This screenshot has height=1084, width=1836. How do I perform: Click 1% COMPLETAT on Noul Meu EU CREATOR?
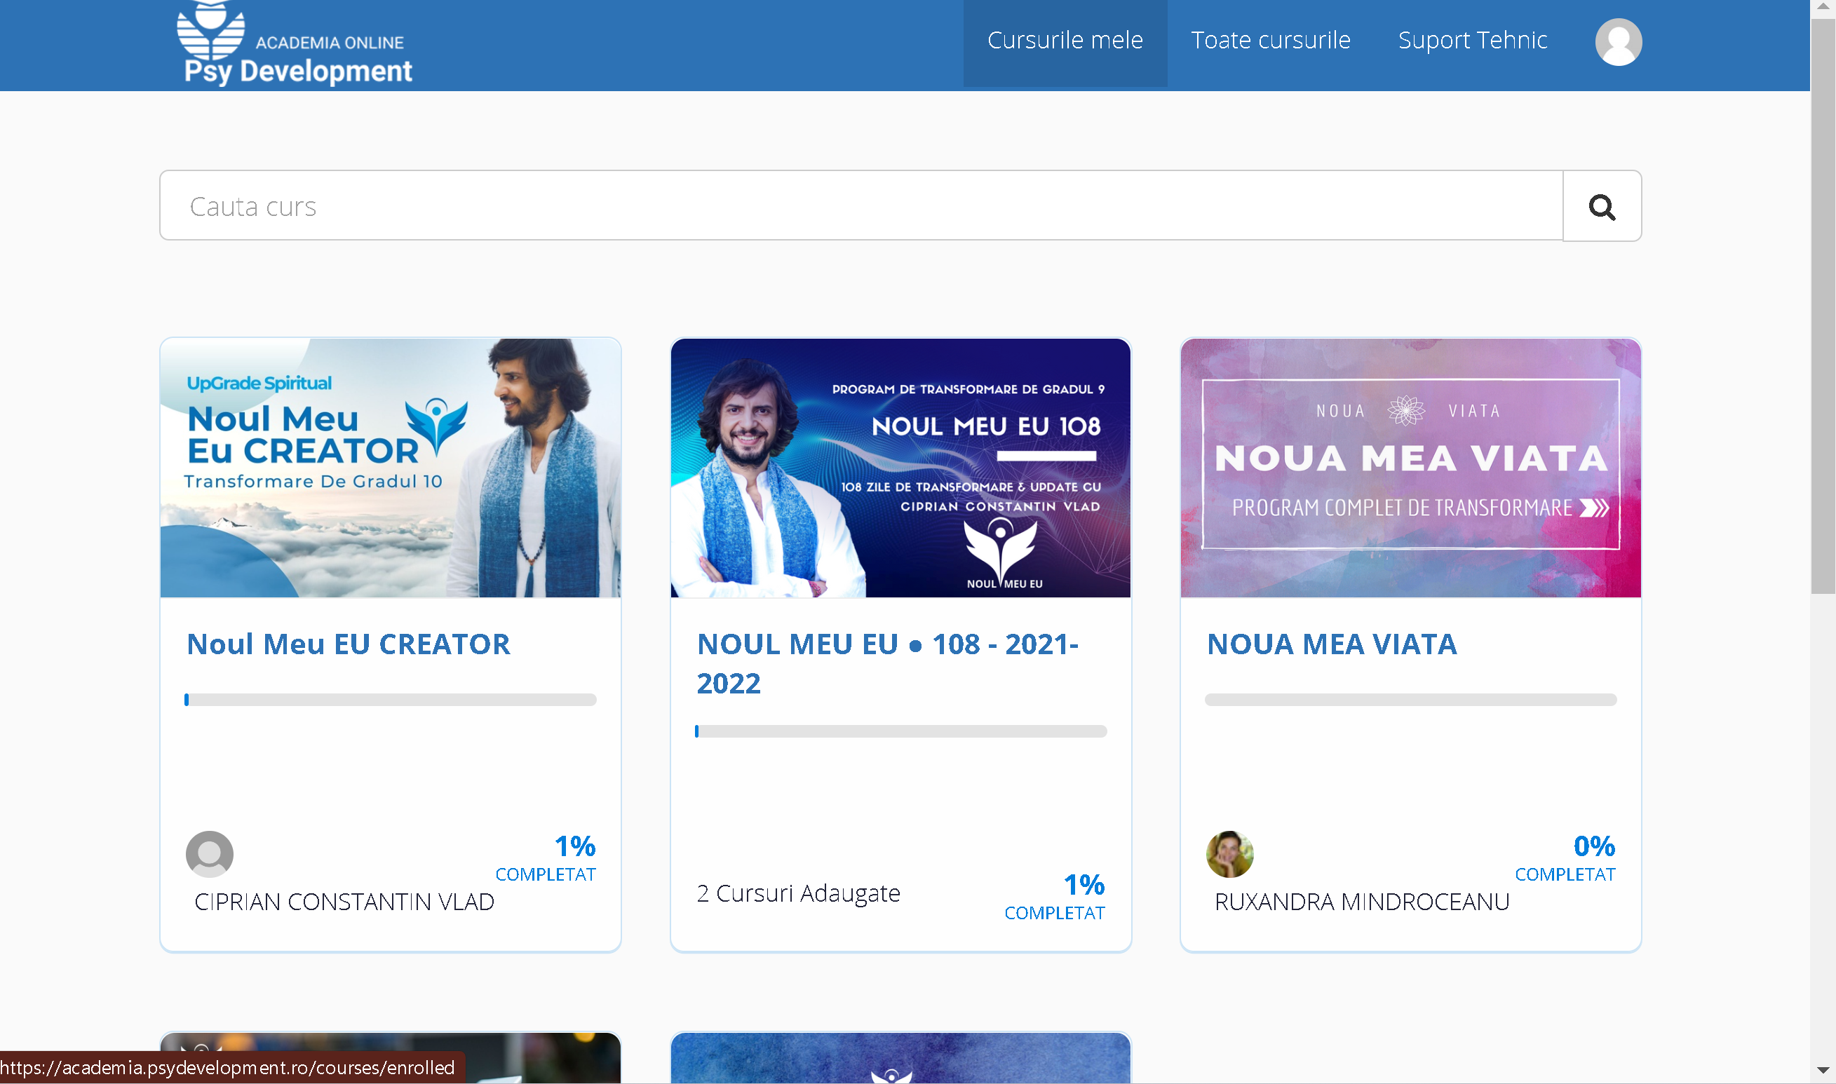545,858
